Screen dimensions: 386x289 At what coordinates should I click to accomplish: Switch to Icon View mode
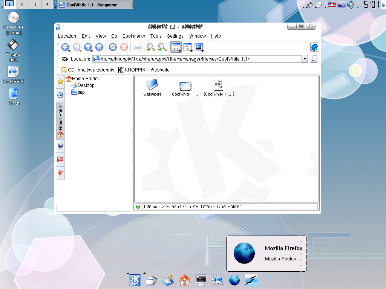pos(176,47)
